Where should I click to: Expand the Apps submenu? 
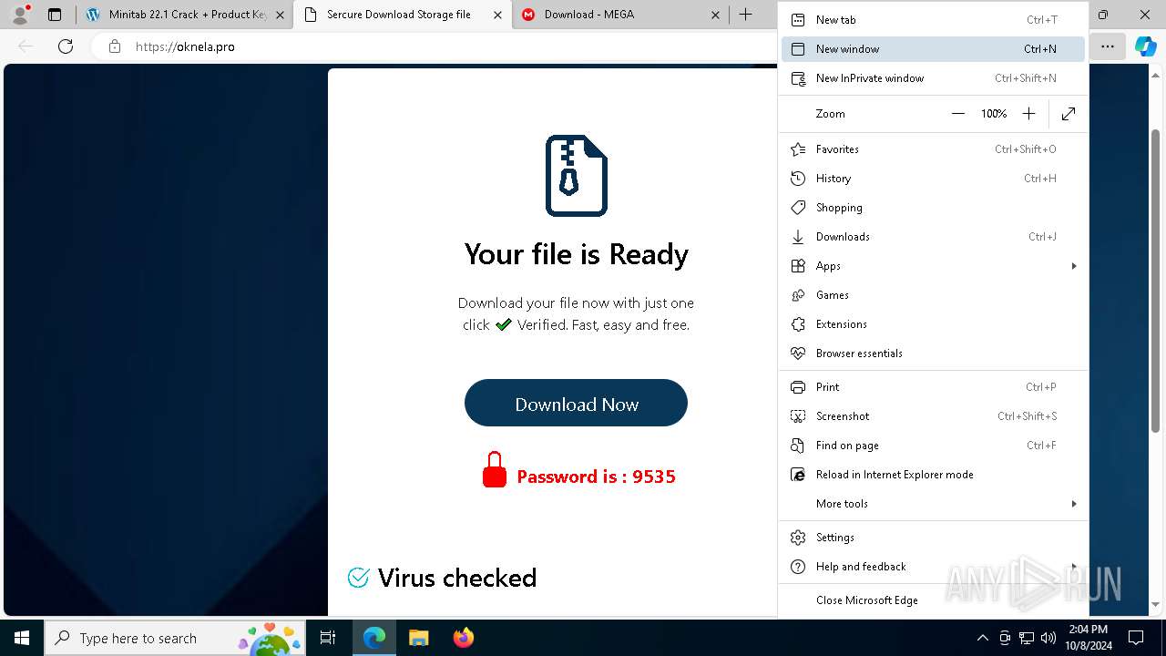click(x=933, y=266)
